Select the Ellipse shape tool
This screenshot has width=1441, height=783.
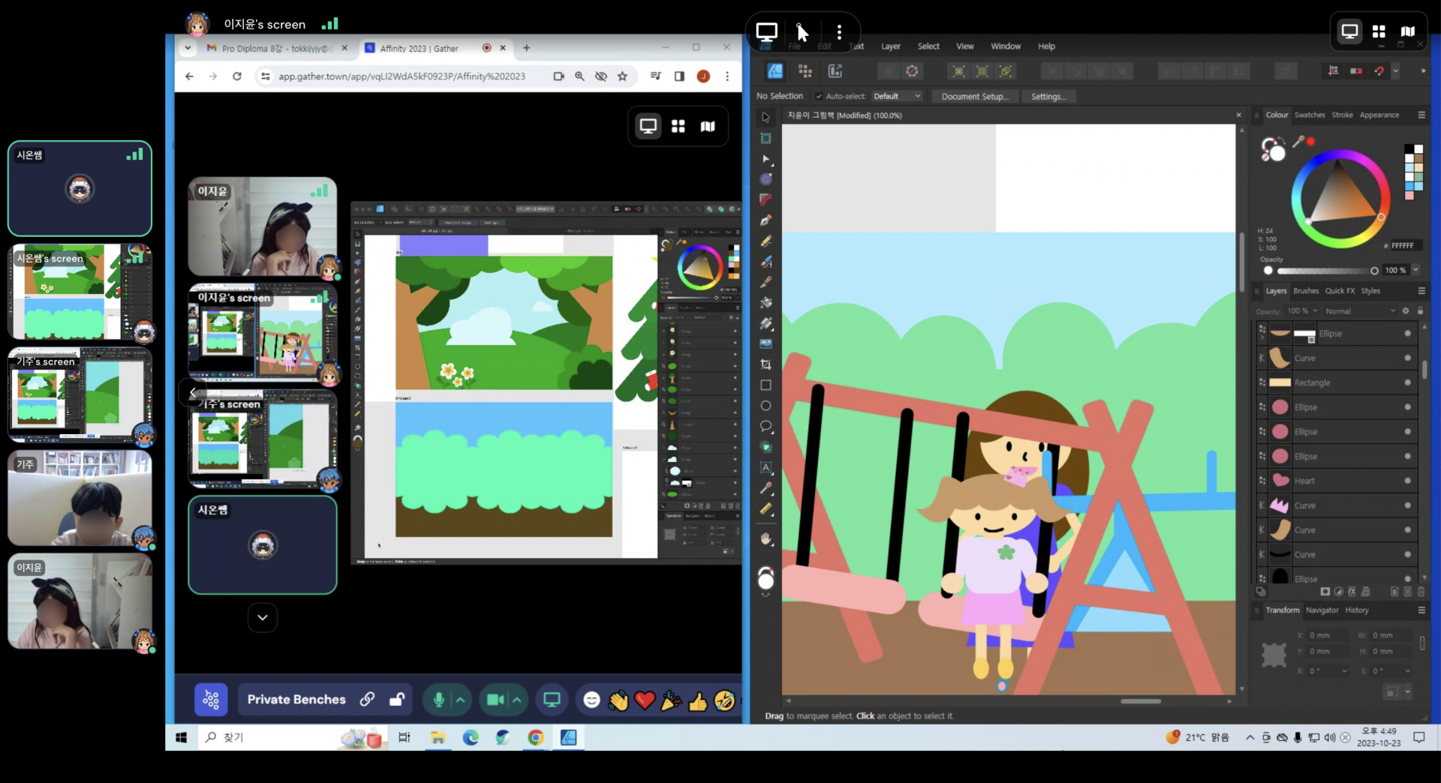[x=766, y=406]
